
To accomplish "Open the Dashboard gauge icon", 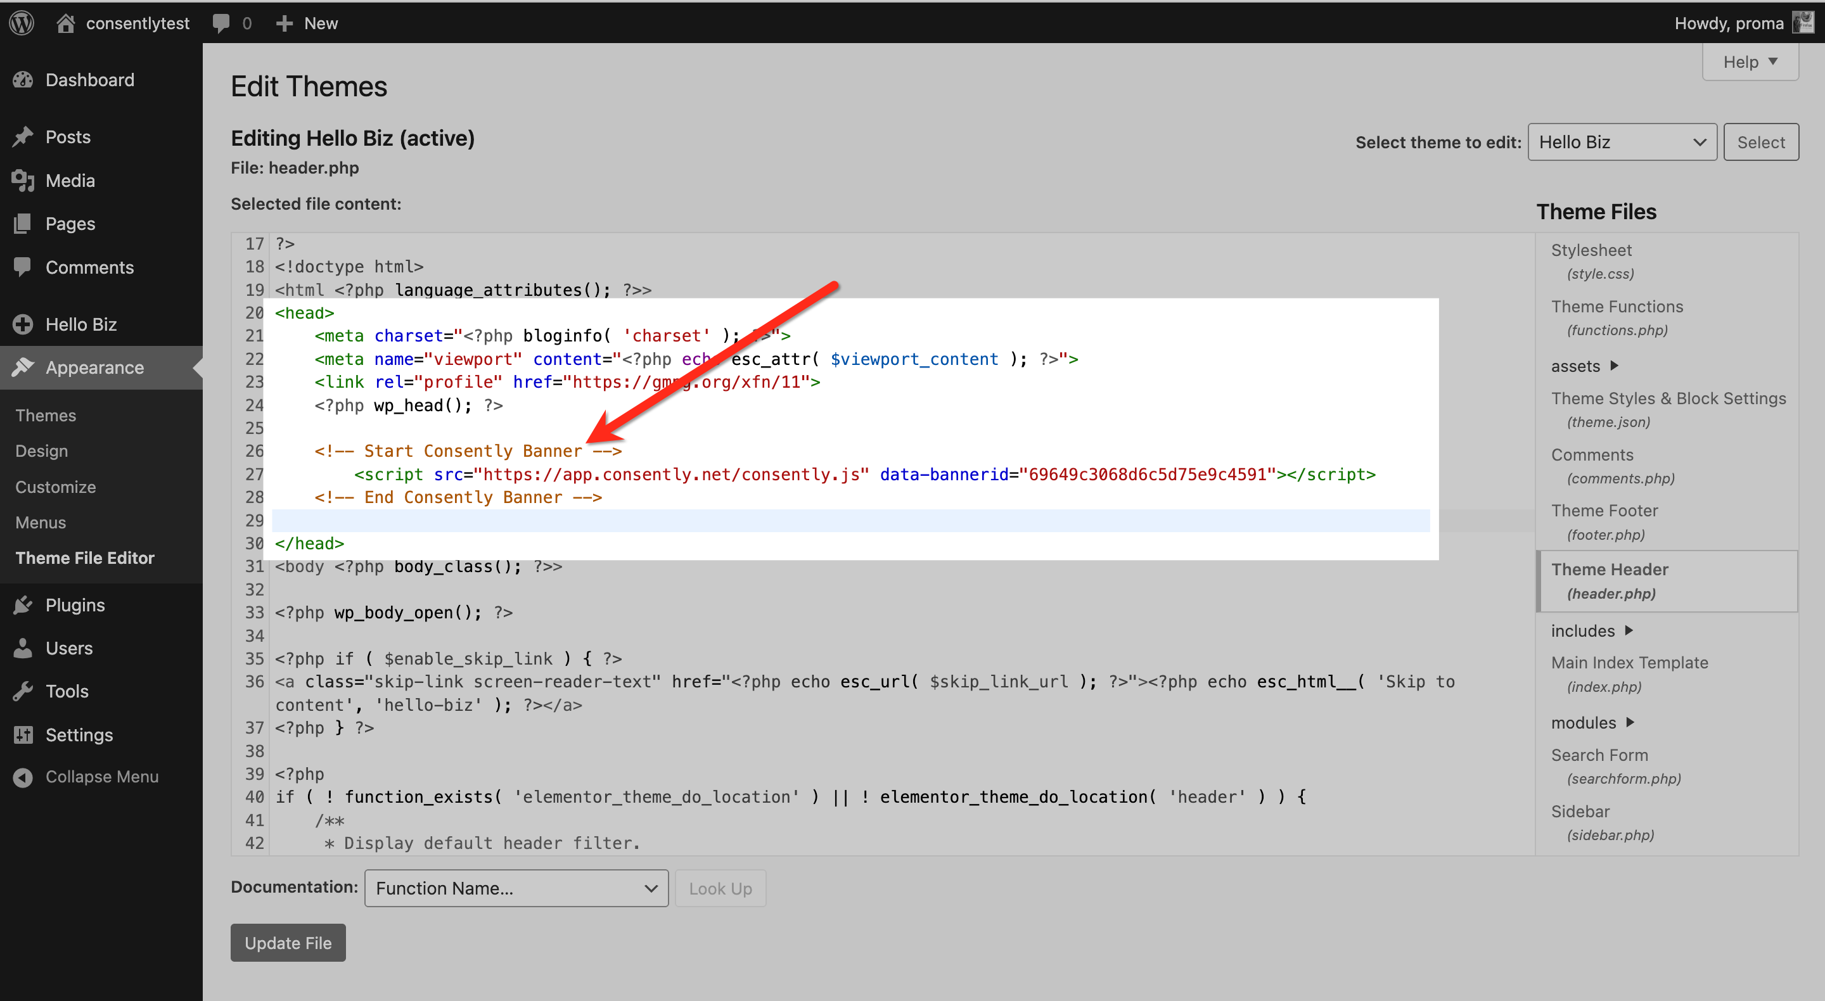I will (x=23, y=79).
